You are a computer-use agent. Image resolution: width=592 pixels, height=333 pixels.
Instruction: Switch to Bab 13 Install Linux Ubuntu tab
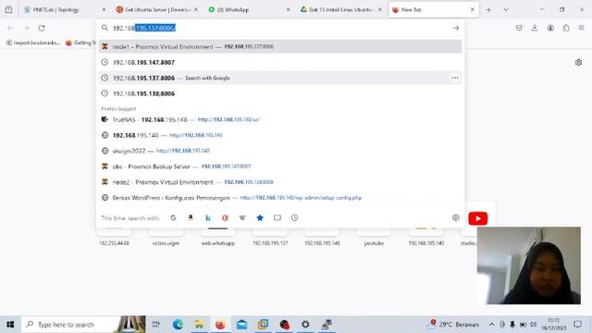tap(341, 10)
